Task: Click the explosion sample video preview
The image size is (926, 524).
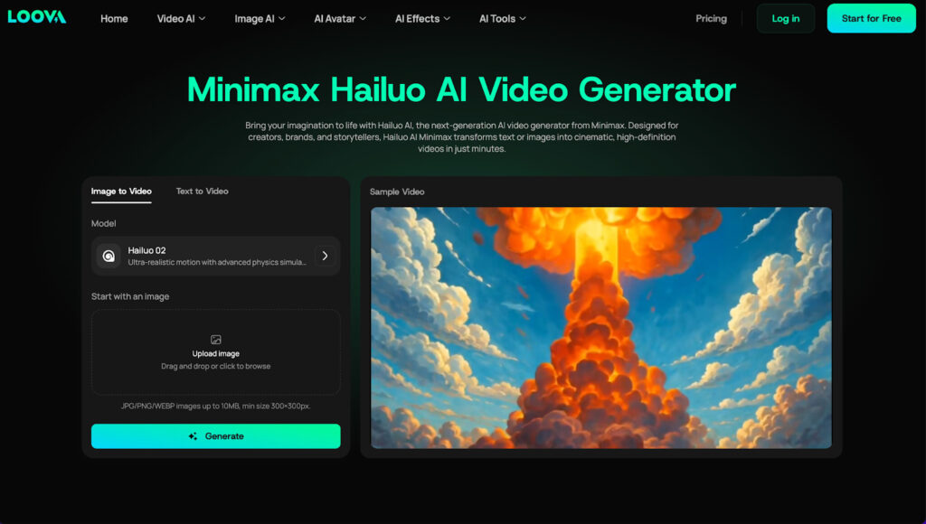Action: tap(600, 327)
